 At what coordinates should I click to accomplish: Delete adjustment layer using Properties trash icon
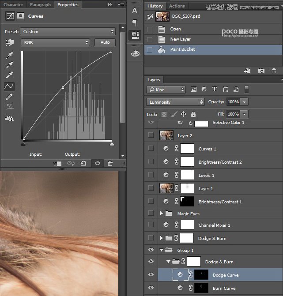tap(110, 163)
